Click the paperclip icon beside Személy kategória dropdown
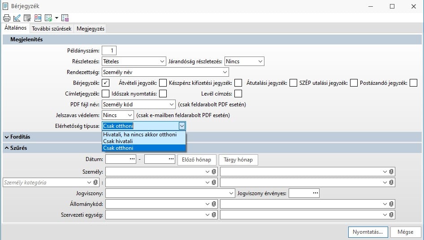 [x=95, y=183]
